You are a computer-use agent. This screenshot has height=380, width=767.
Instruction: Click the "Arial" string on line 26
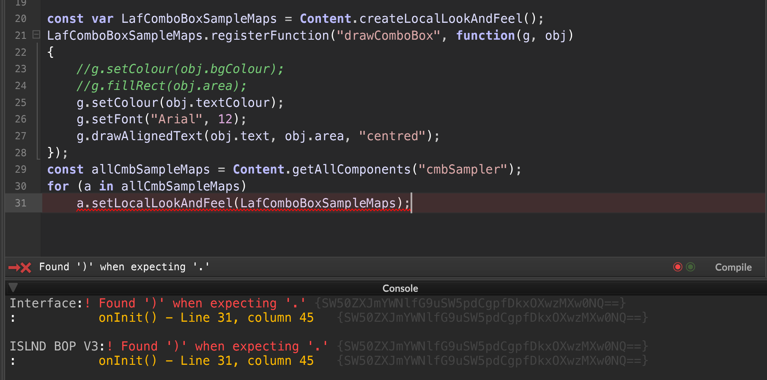(176, 119)
